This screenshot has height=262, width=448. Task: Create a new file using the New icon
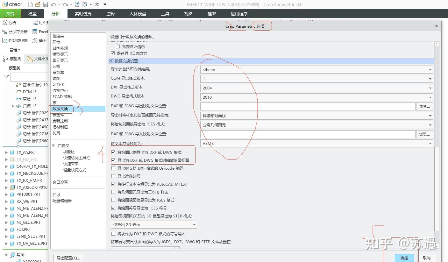(x=31, y=4)
